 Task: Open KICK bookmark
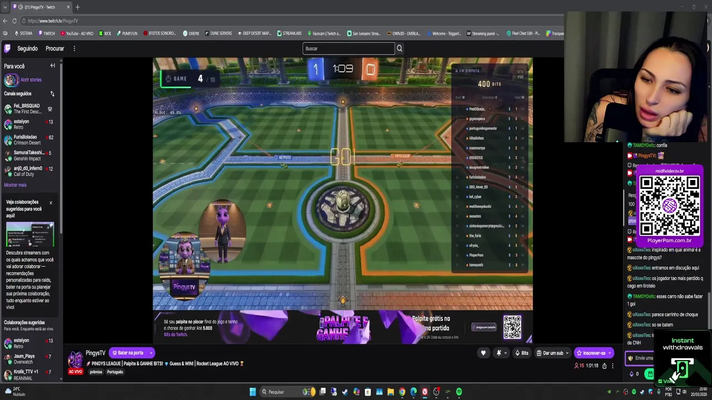tap(105, 33)
